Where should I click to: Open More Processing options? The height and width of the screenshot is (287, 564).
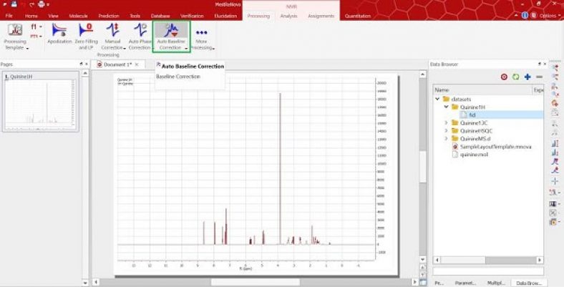coord(201,36)
